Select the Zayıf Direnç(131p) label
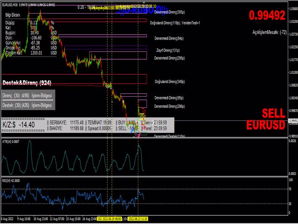This screenshot has height=224, width=298. (168, 50)
